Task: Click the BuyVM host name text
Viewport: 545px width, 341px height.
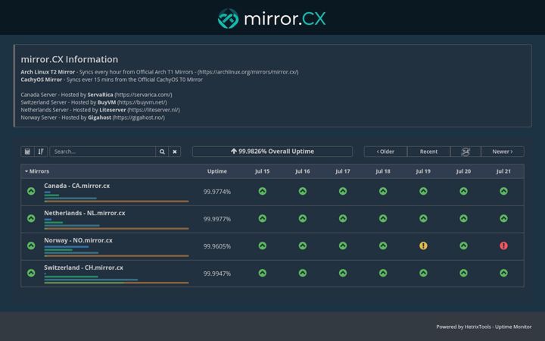Action: pyautogui.click(x=107, y=102)
